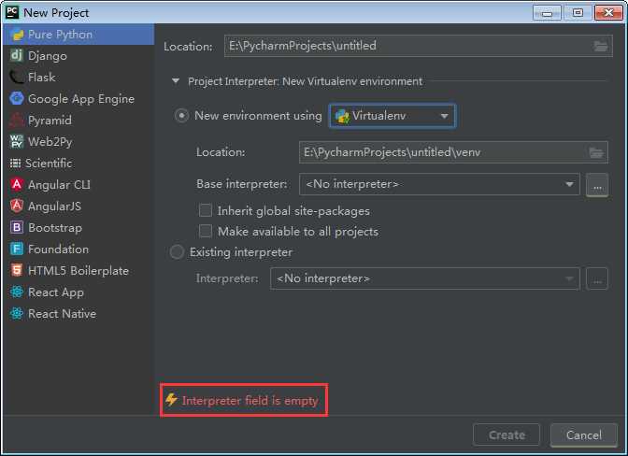
Task: Select New environment using radio button
Action: tap(181, 116)
